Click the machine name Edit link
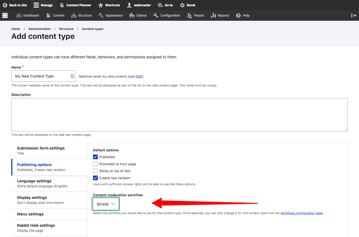The height and width of the screenshot is (237, 359). [139, 76]
